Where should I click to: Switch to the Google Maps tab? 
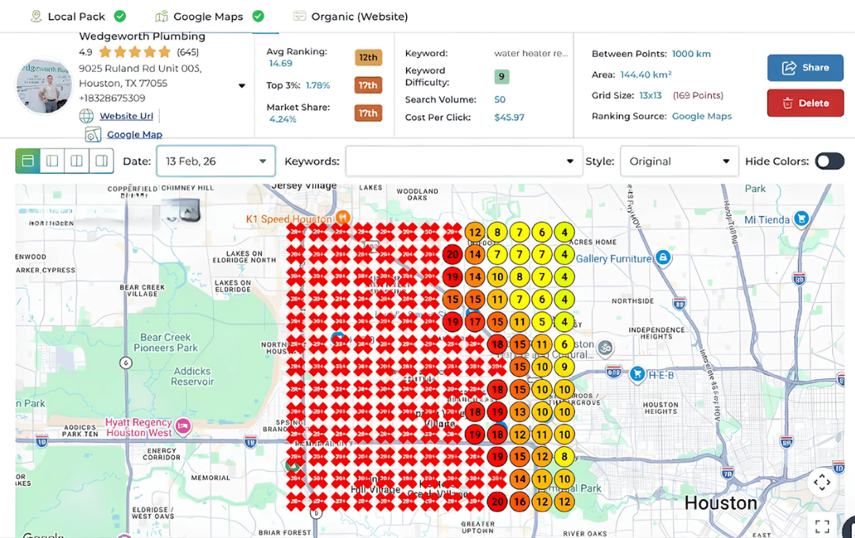209,17
